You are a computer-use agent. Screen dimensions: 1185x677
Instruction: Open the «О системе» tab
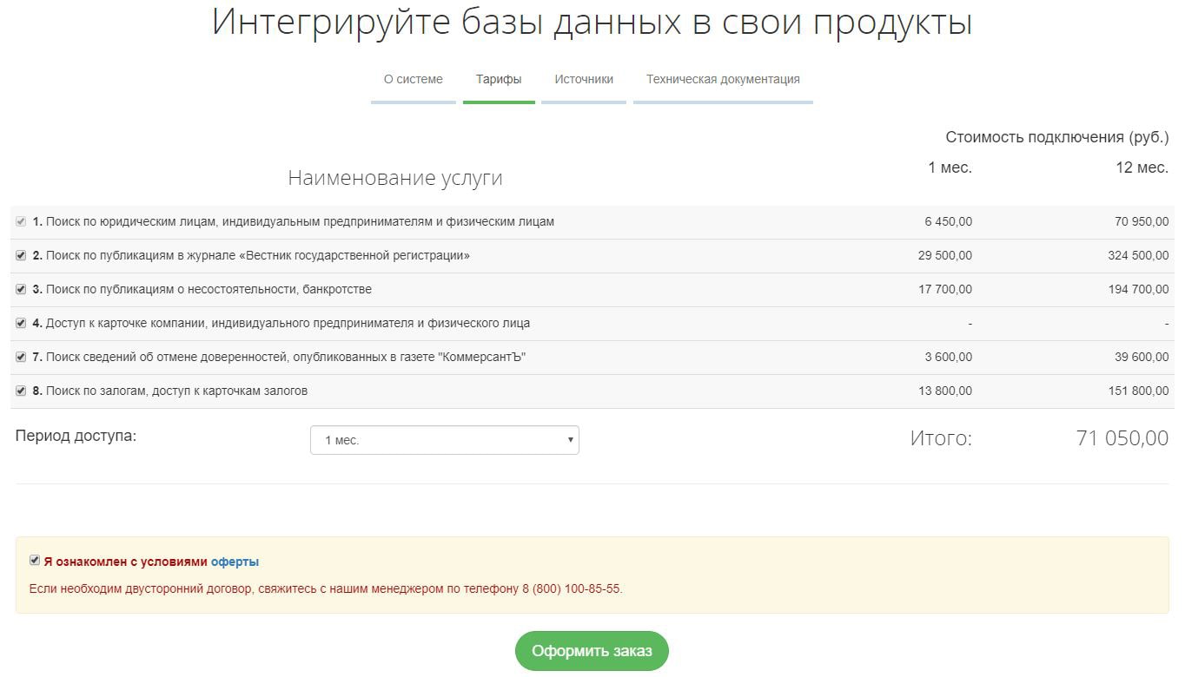413,79
